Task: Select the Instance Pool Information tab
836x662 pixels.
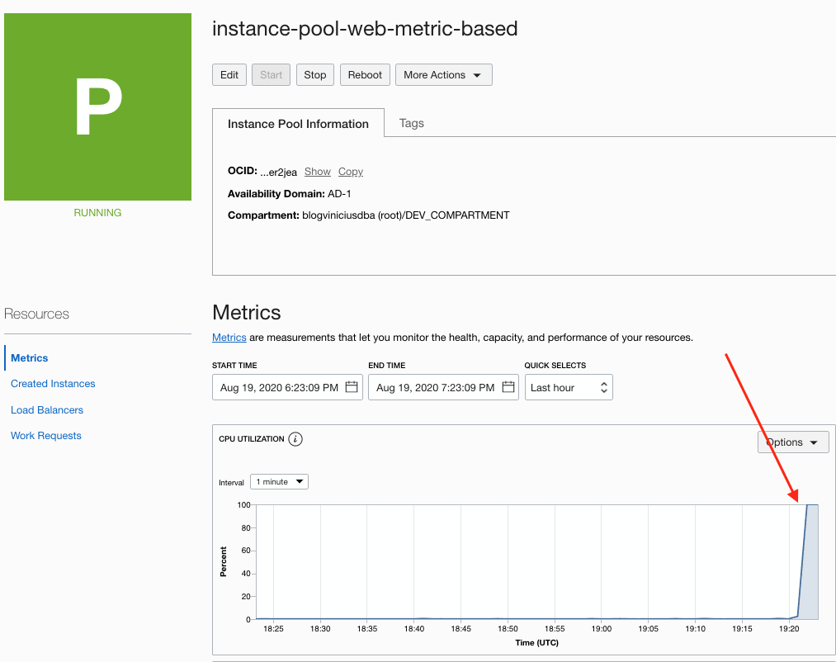Action: 298,124
